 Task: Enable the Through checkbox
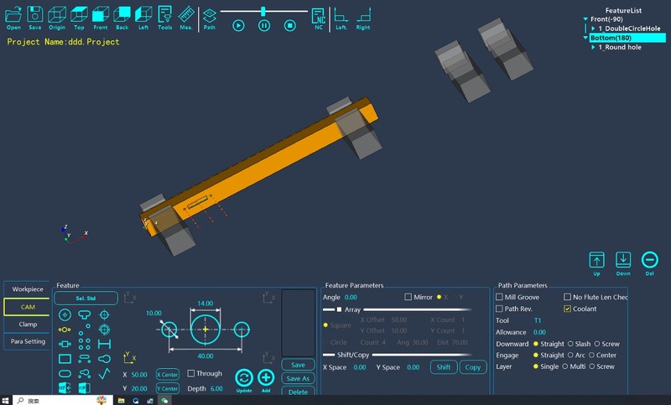tap(191, 373)
